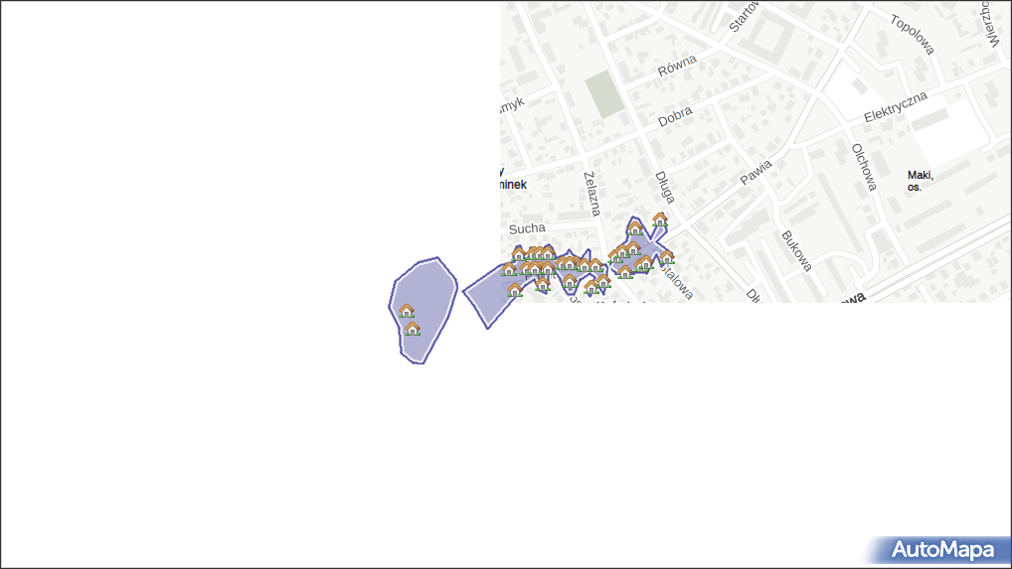Click the green park rectangle on the map
1012x569 pixels.
[x=600, y=94]
